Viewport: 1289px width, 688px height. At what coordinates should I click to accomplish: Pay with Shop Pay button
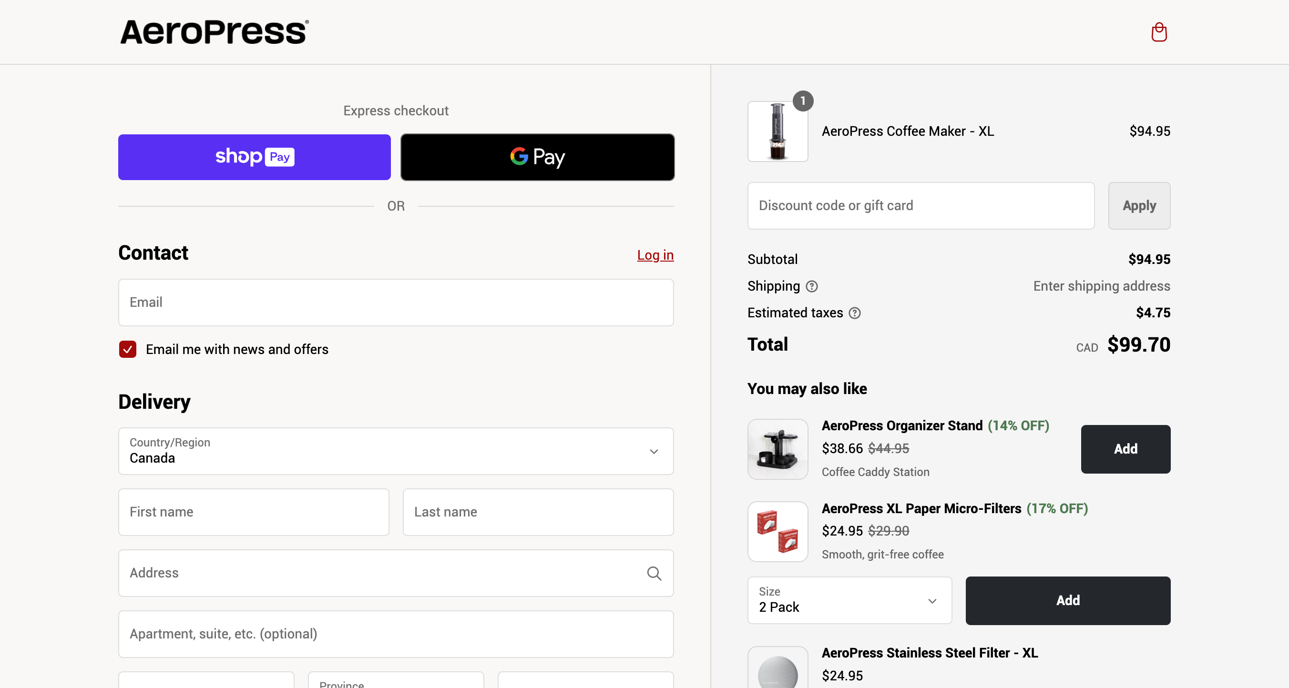click(254, 157)
